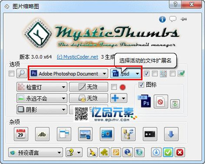Click the 版本 3.0.0 x64 version text
205x164 pixels.
36,57
